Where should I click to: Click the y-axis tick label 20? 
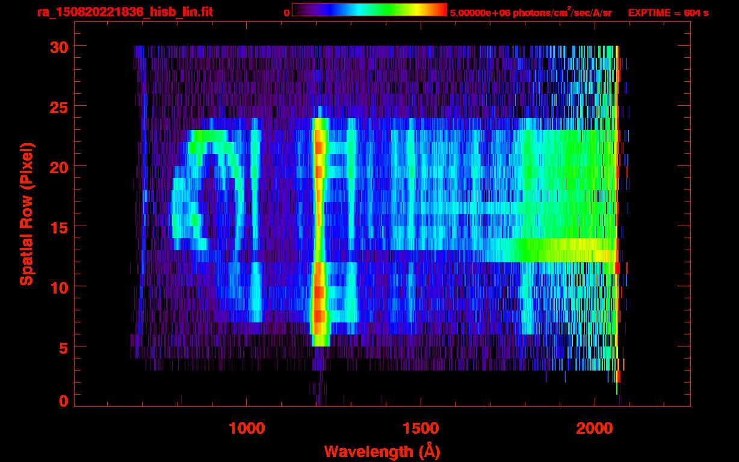coord(58,167)
